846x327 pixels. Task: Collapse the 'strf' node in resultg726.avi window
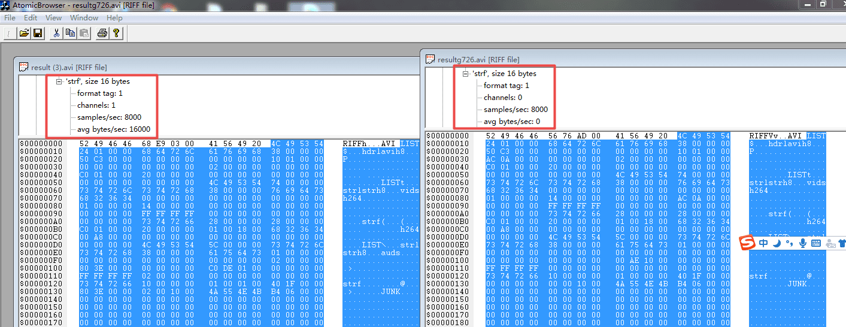pos(466,74)
